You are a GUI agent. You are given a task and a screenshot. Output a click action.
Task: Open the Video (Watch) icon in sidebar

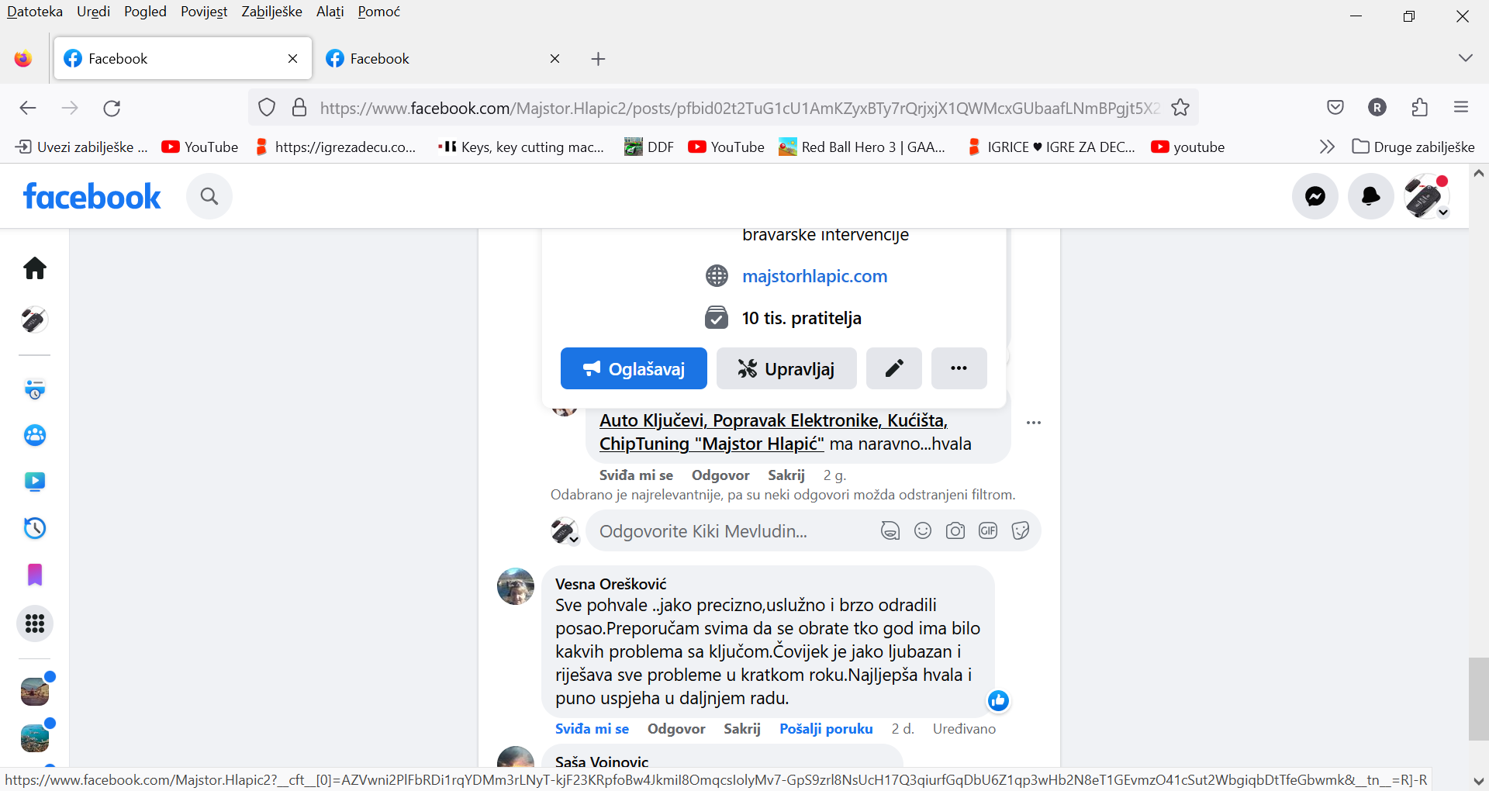click(35, 482)
